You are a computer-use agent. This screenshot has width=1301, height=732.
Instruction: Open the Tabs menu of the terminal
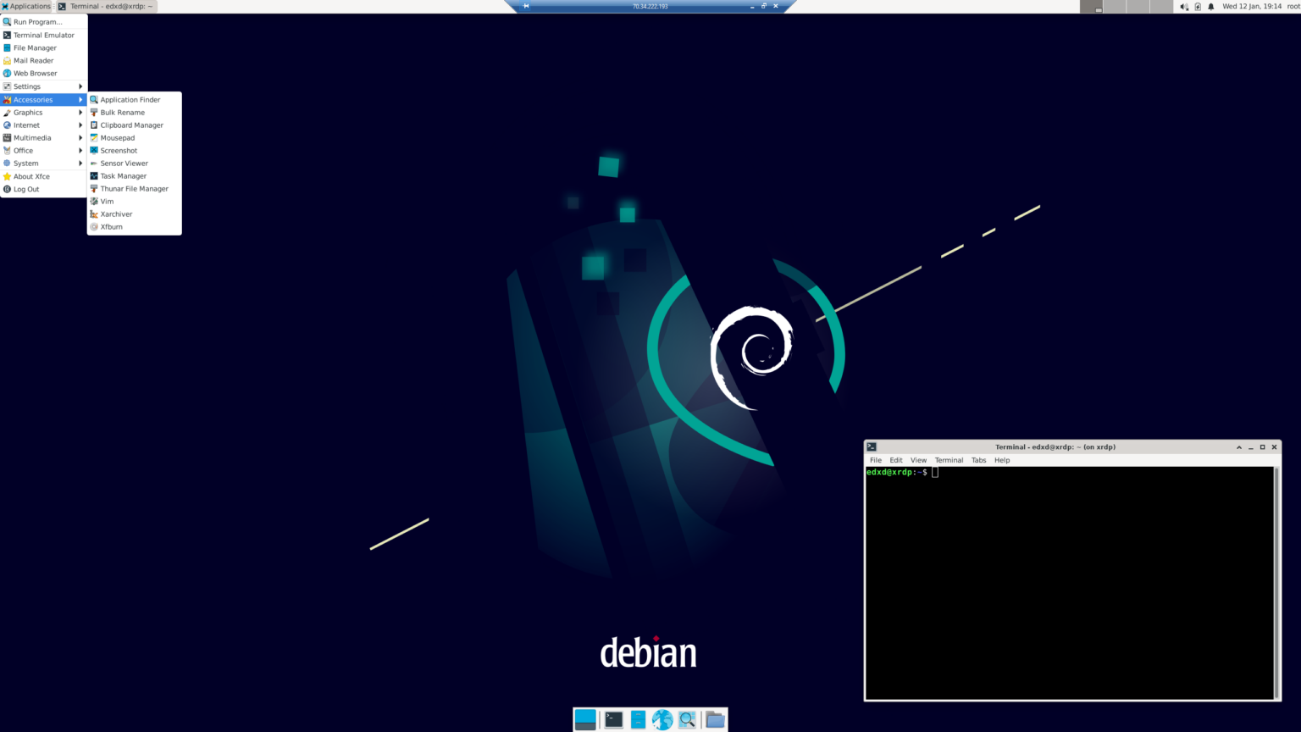coord(979,460)
